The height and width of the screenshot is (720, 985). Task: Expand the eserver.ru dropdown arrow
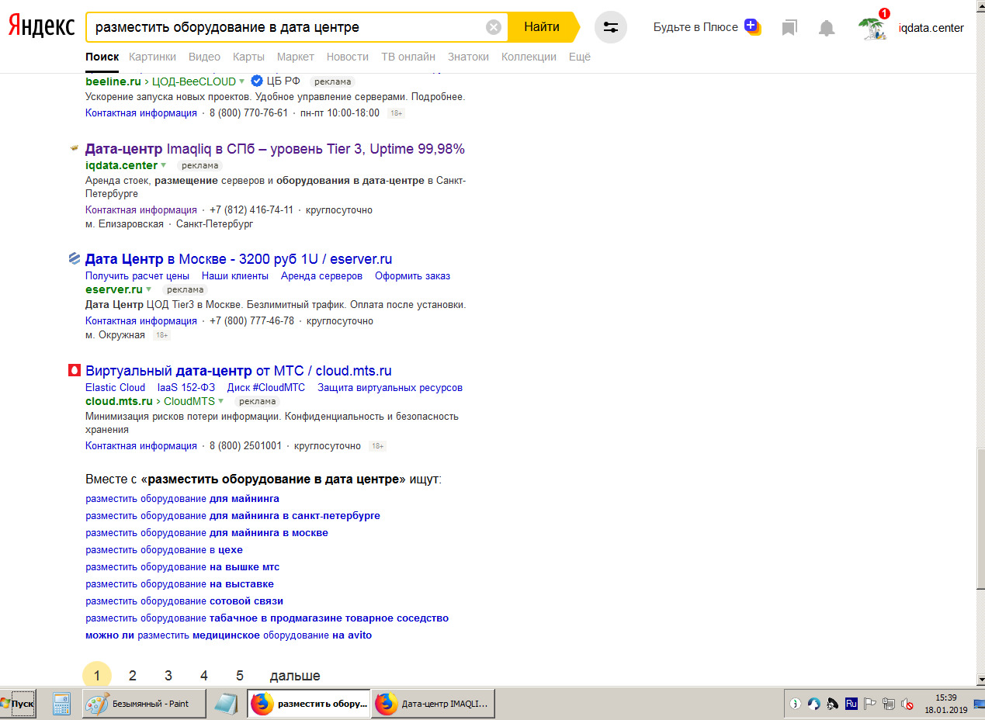tap(149, 289)
